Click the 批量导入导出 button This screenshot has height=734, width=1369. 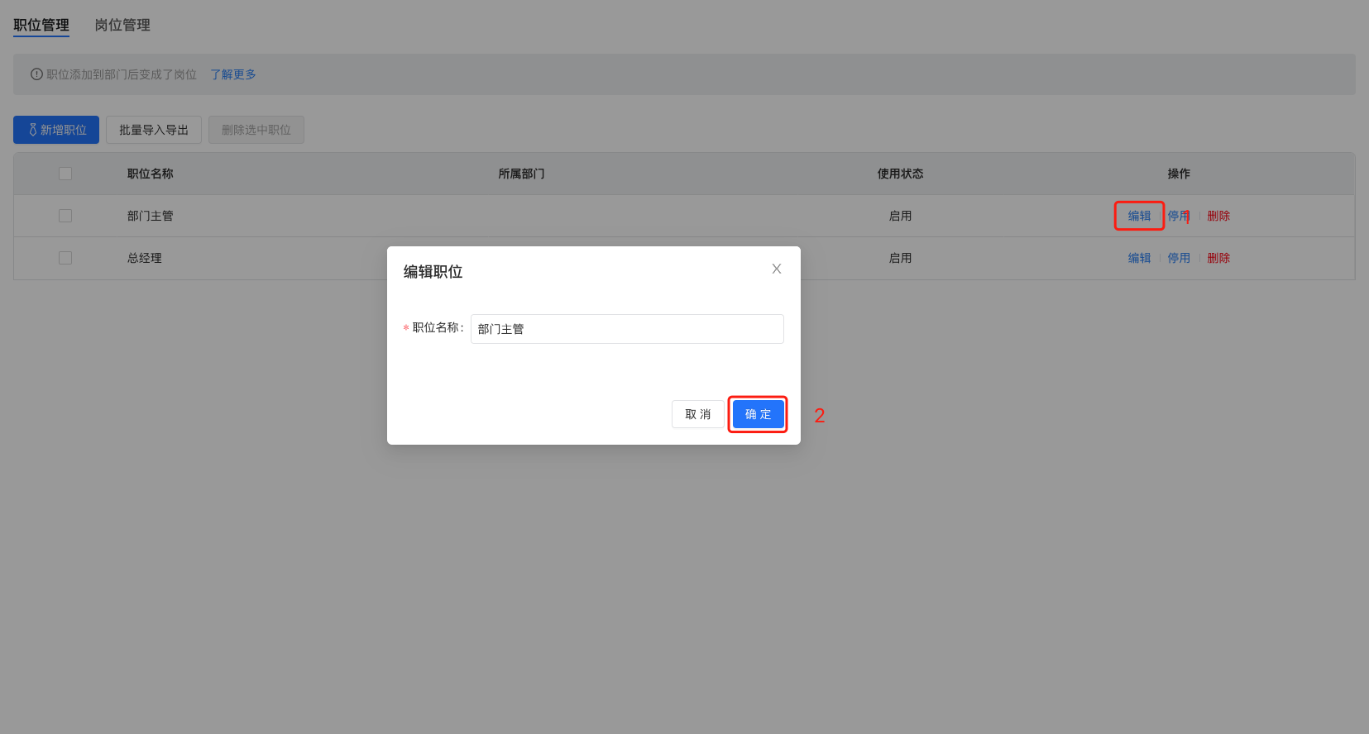coord(154,130)
